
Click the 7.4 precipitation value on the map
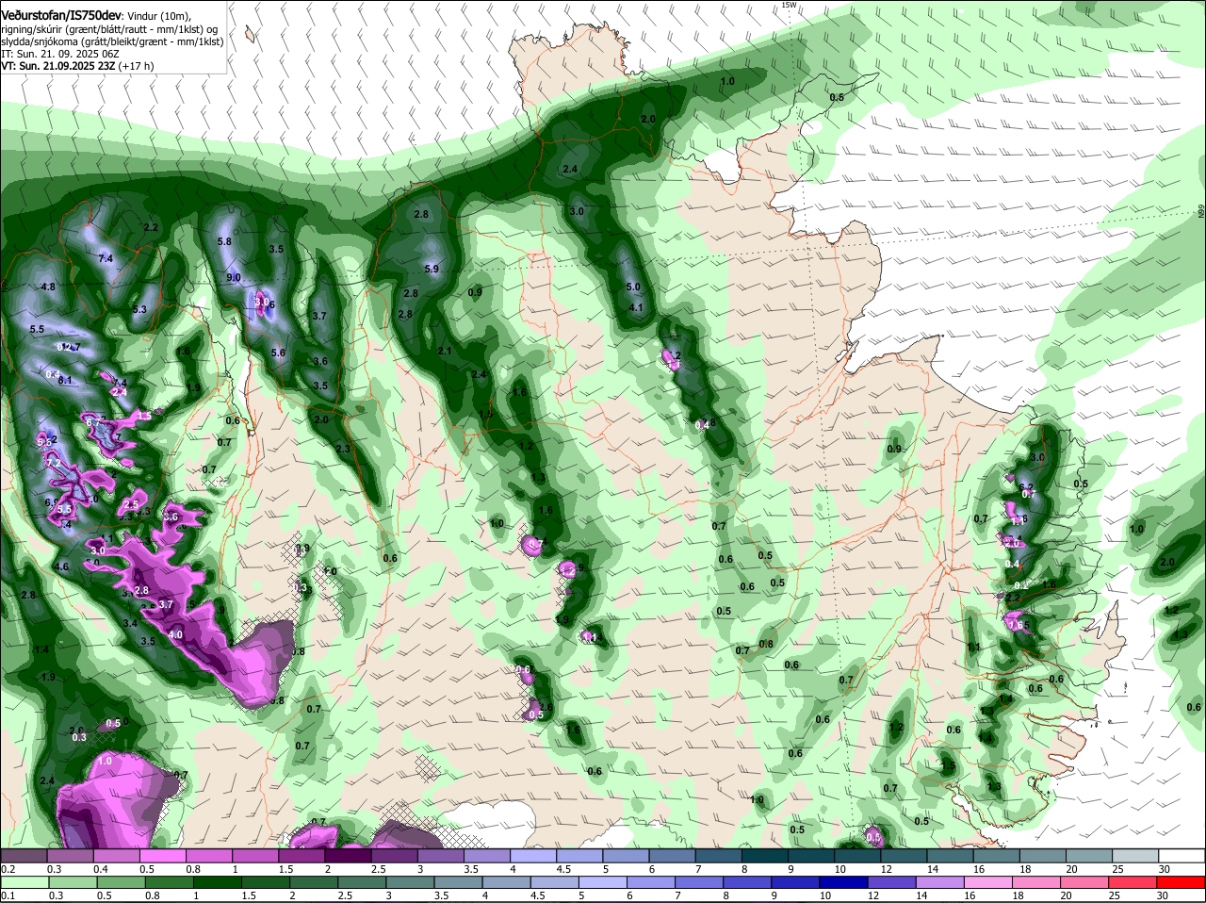click(106, 258)
